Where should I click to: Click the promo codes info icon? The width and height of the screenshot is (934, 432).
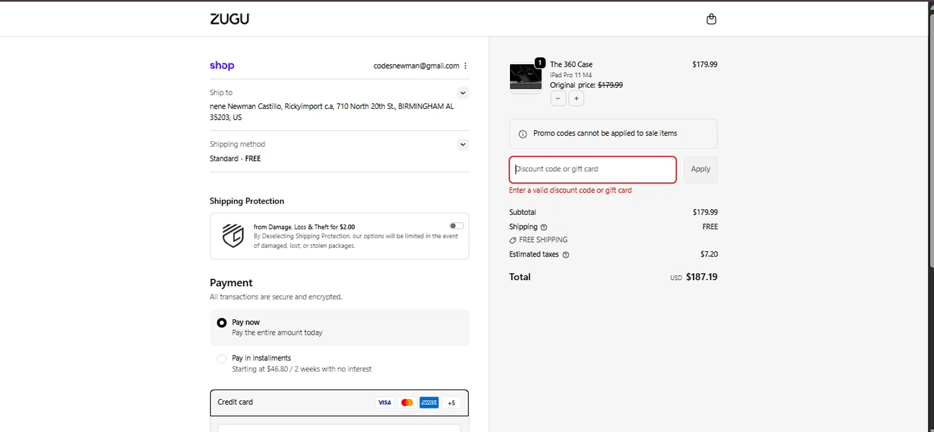coord(522,134)
